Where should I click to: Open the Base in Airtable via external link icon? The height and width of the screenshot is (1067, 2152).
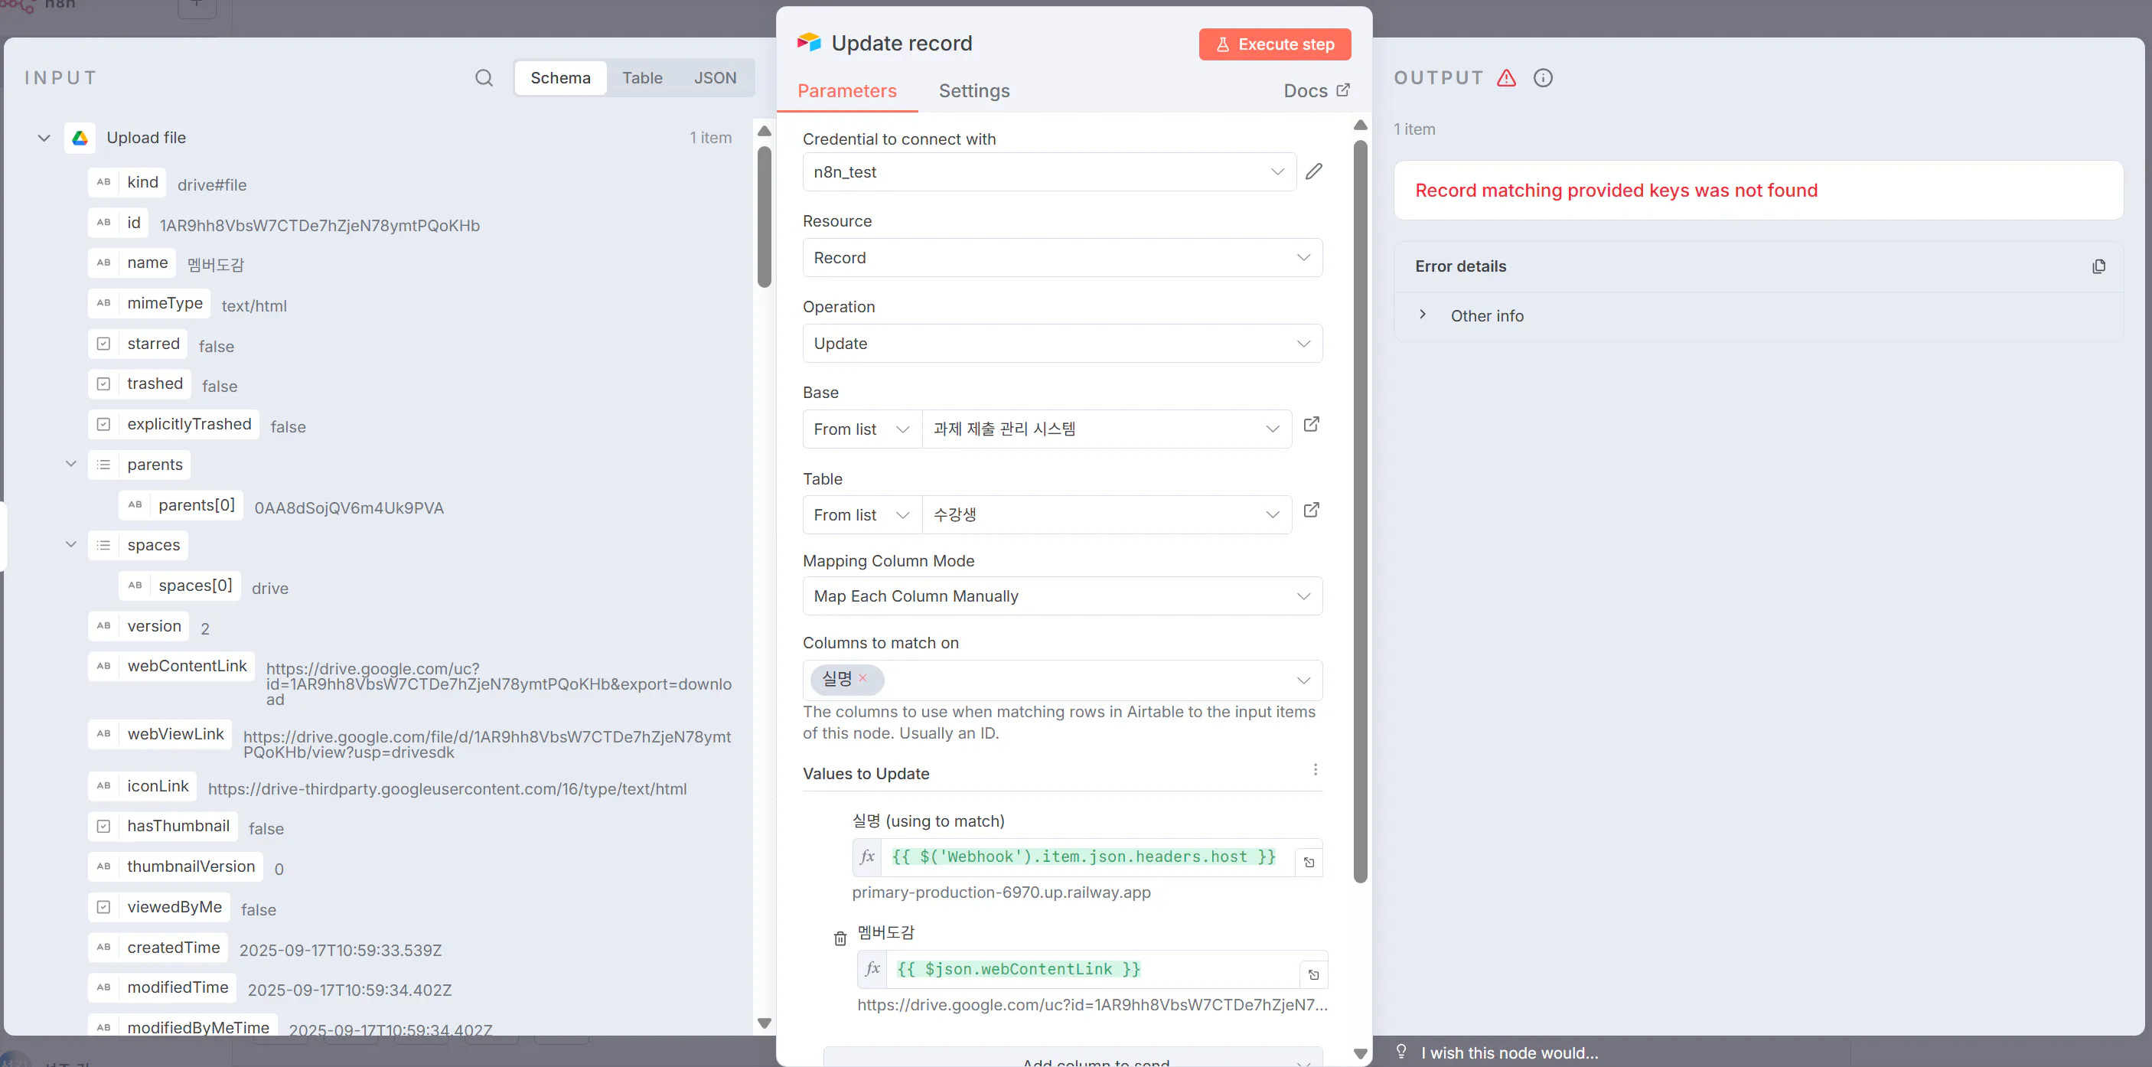[x=1311, y=425]
